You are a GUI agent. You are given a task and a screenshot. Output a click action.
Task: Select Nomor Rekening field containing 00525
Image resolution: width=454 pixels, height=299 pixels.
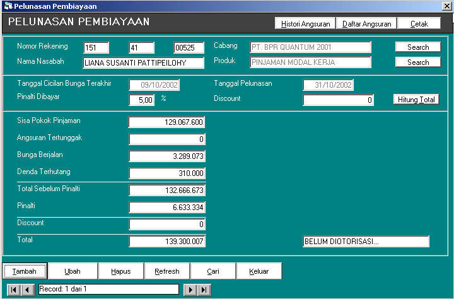(x=189, y=47)
